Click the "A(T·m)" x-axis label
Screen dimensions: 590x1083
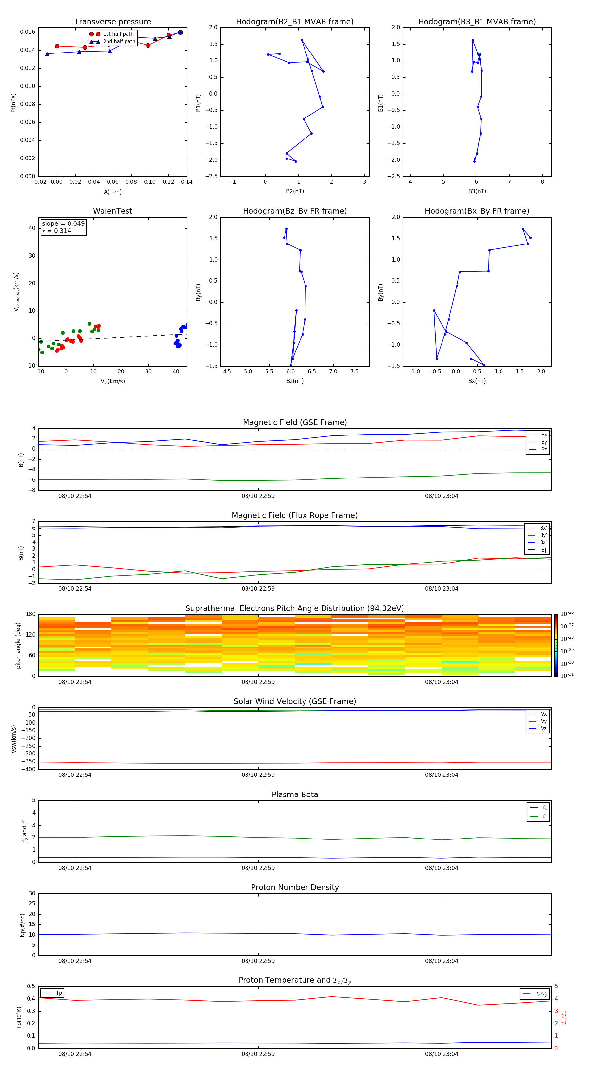[x=112, y=192]
